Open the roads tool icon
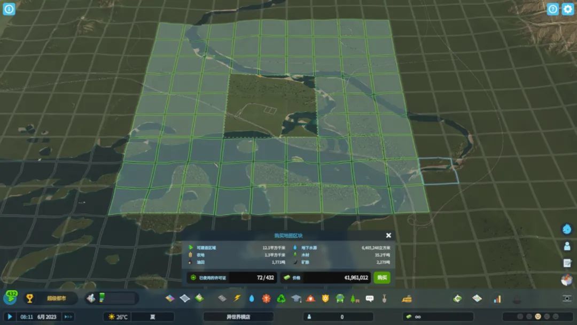 (222, 298)
